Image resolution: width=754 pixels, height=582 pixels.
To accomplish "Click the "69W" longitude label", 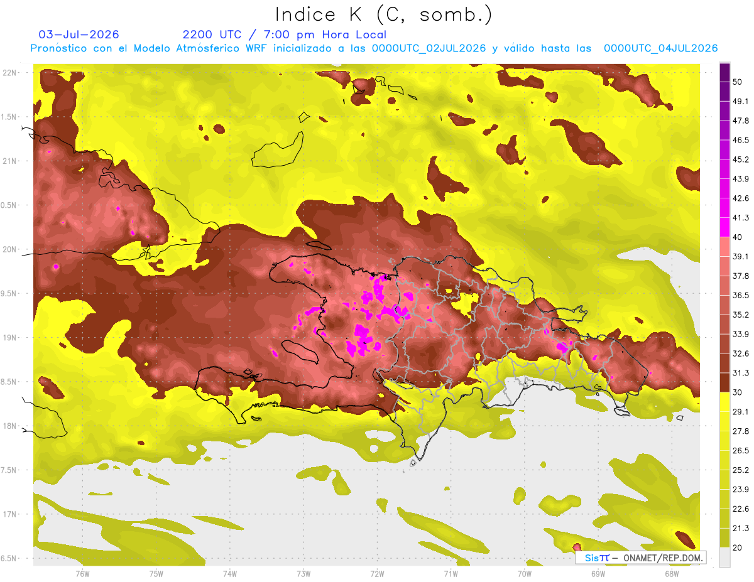I will click(598, 574).
